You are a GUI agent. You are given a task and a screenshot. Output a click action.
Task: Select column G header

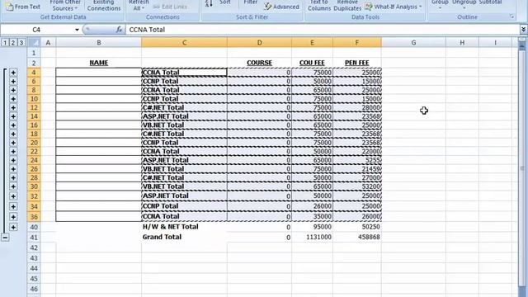(x=413, y=43)
